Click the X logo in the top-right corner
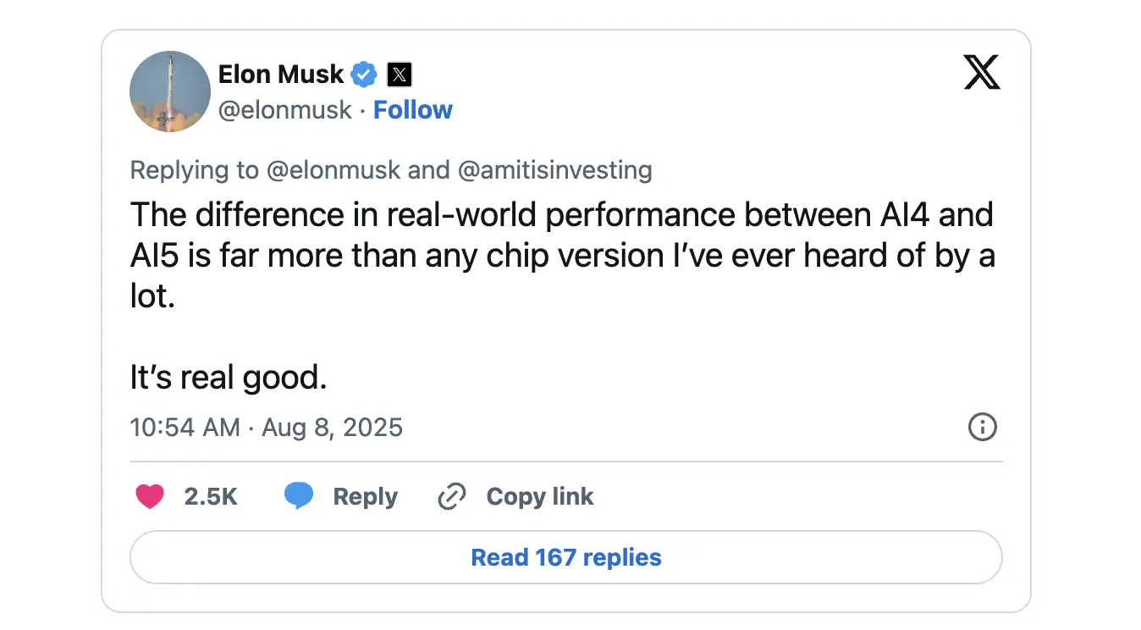 coord(982,72)
